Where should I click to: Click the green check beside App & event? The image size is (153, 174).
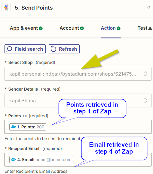pyautogui.click(x=41, y=28)
